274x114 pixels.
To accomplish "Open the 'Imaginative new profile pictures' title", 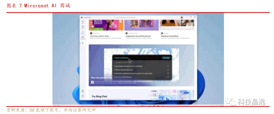I will point(138,36).
